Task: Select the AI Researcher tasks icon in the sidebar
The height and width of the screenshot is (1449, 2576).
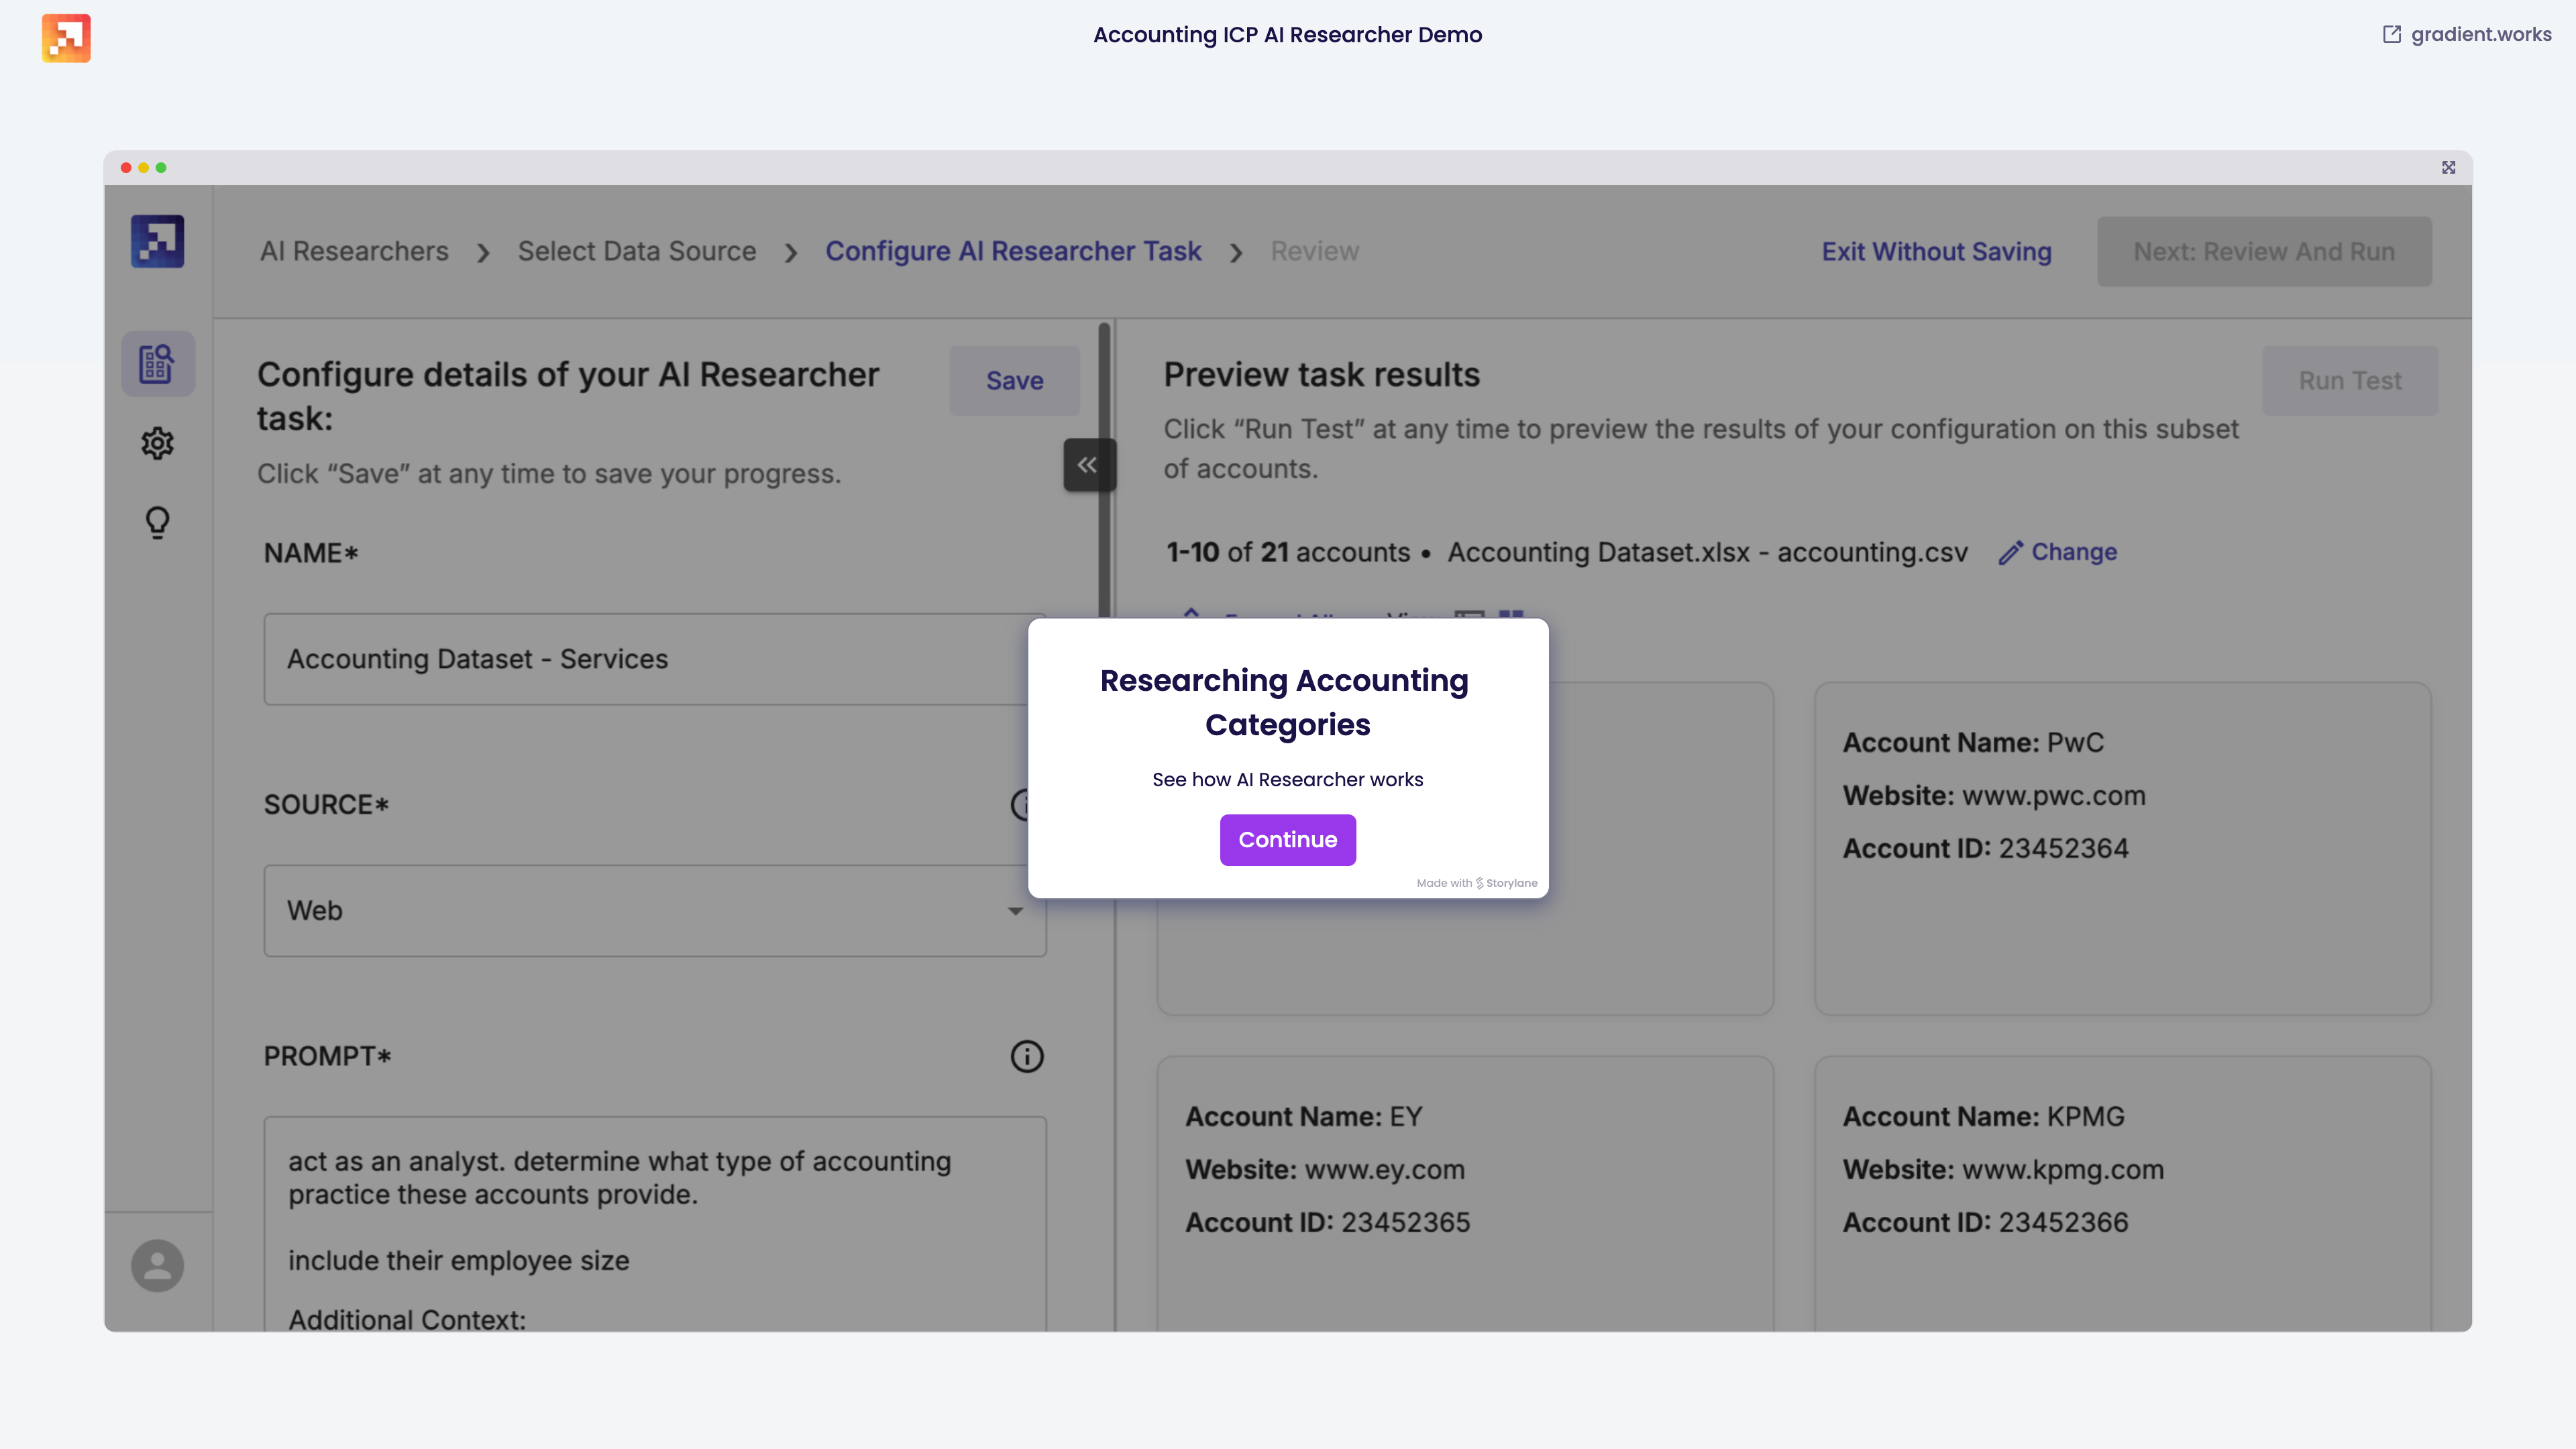Action: pos(157,363)
